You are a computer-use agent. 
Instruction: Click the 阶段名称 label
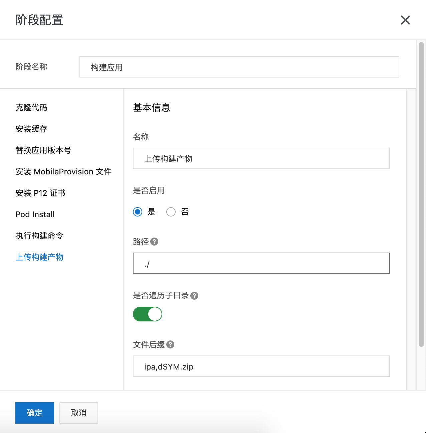click(x=31, y=67)
